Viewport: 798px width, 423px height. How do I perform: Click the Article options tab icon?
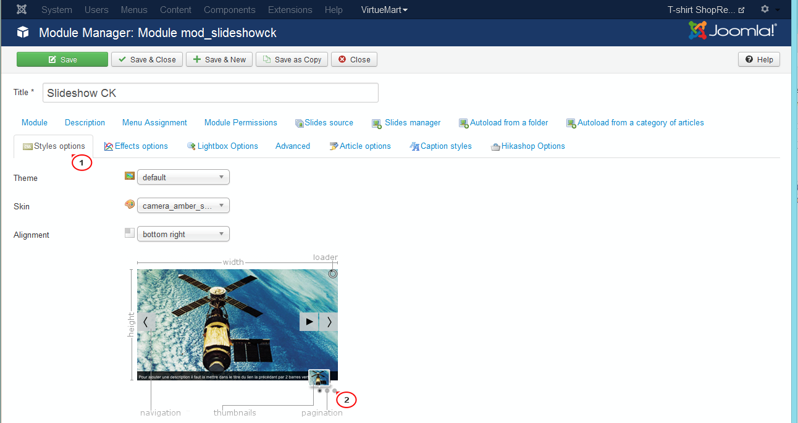pyautogui.click(x=334, y=146)
